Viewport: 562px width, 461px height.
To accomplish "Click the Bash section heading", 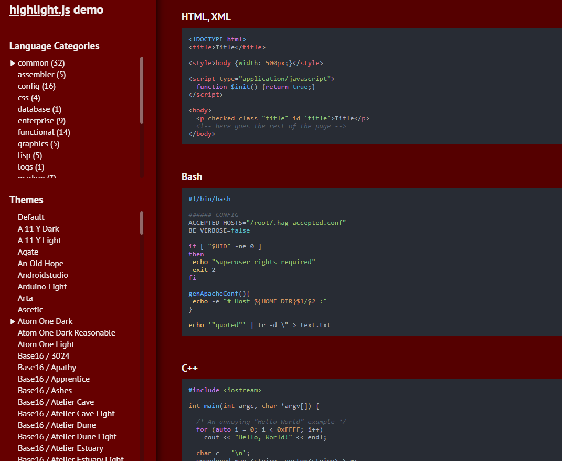I will tap(192, 177).
